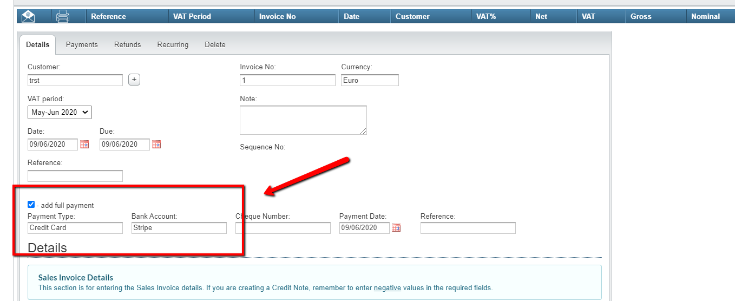Expand the VAT period dropdown
The width and height of the screenshot is (735, 301).
(60, 113)
